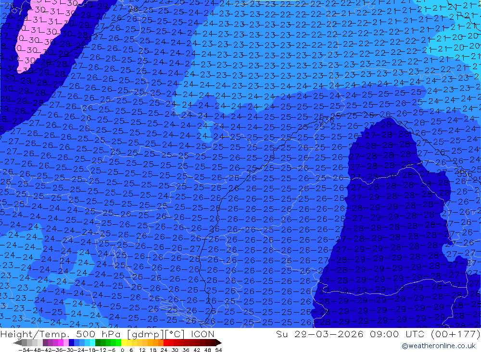Click the '(00+177)' forecast hour label
The image size is (481, 352).
456,334
